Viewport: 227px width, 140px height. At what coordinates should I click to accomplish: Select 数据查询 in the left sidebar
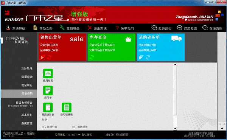[x=27, y=77]
